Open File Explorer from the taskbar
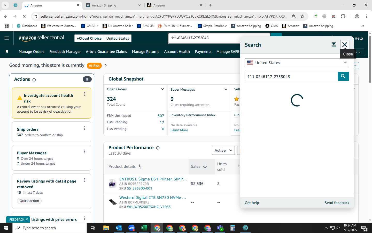 pyautogui.click(x=106, y=228)
